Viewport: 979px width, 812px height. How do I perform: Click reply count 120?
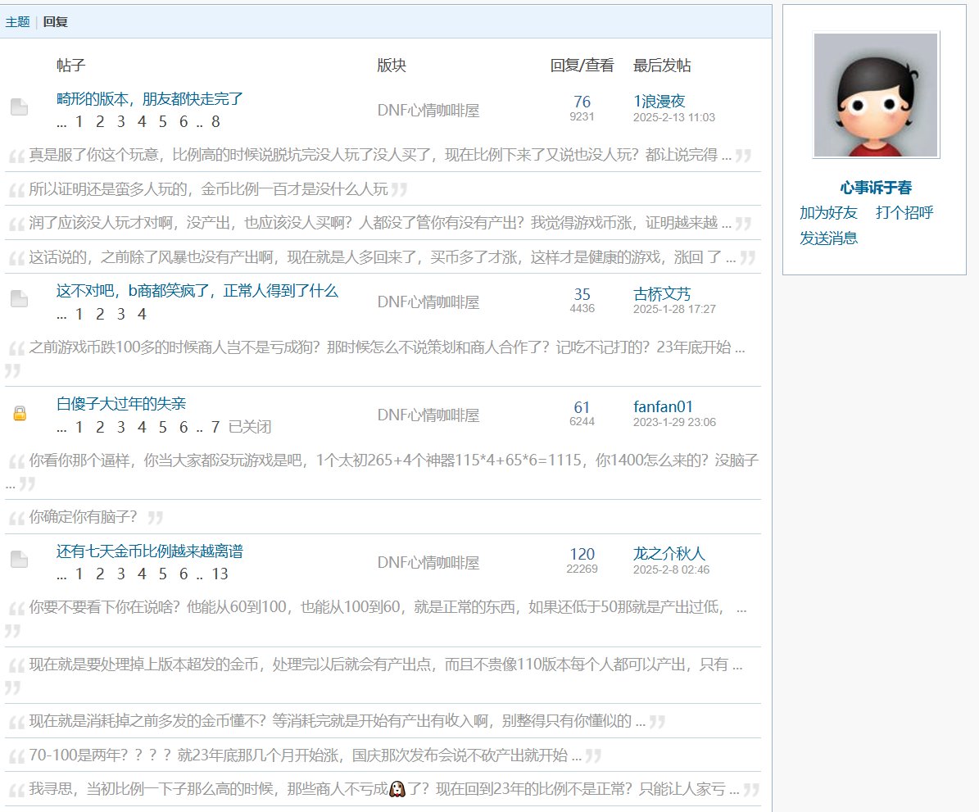pyautogui.click(x=582, y=554)
